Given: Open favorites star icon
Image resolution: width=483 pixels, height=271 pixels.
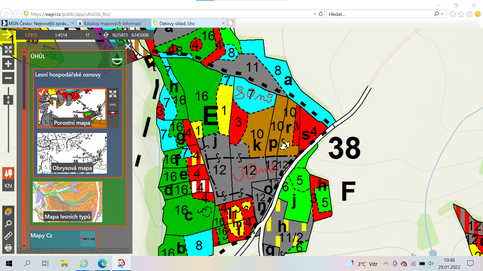Looking at the screenshot, I should [x=461, y=14].
